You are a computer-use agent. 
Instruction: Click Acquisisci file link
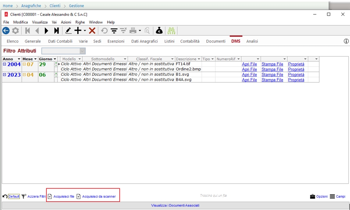tap(64, 196)
